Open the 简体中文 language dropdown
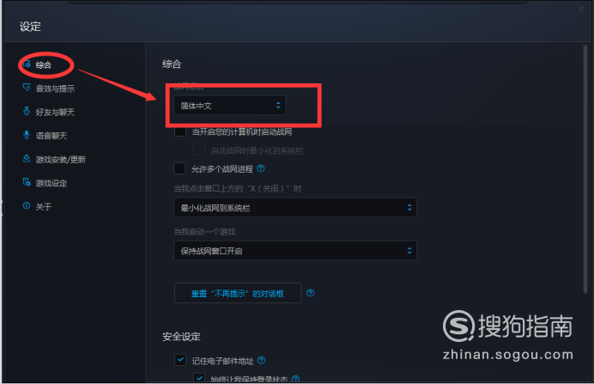The image size is (594, 384). [229, 106]
